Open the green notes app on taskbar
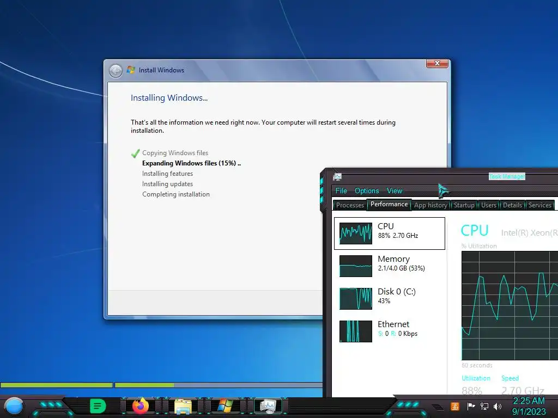Screen dimensions: 558x418 tap(98, 406)
